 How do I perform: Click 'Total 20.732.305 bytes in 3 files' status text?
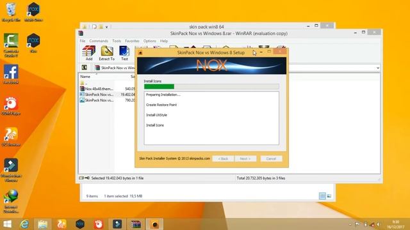pyautogui.click(x=261, y=178)
